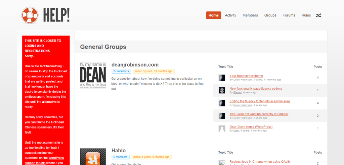
Task: Click the 27 members badge
Action: 121,71
